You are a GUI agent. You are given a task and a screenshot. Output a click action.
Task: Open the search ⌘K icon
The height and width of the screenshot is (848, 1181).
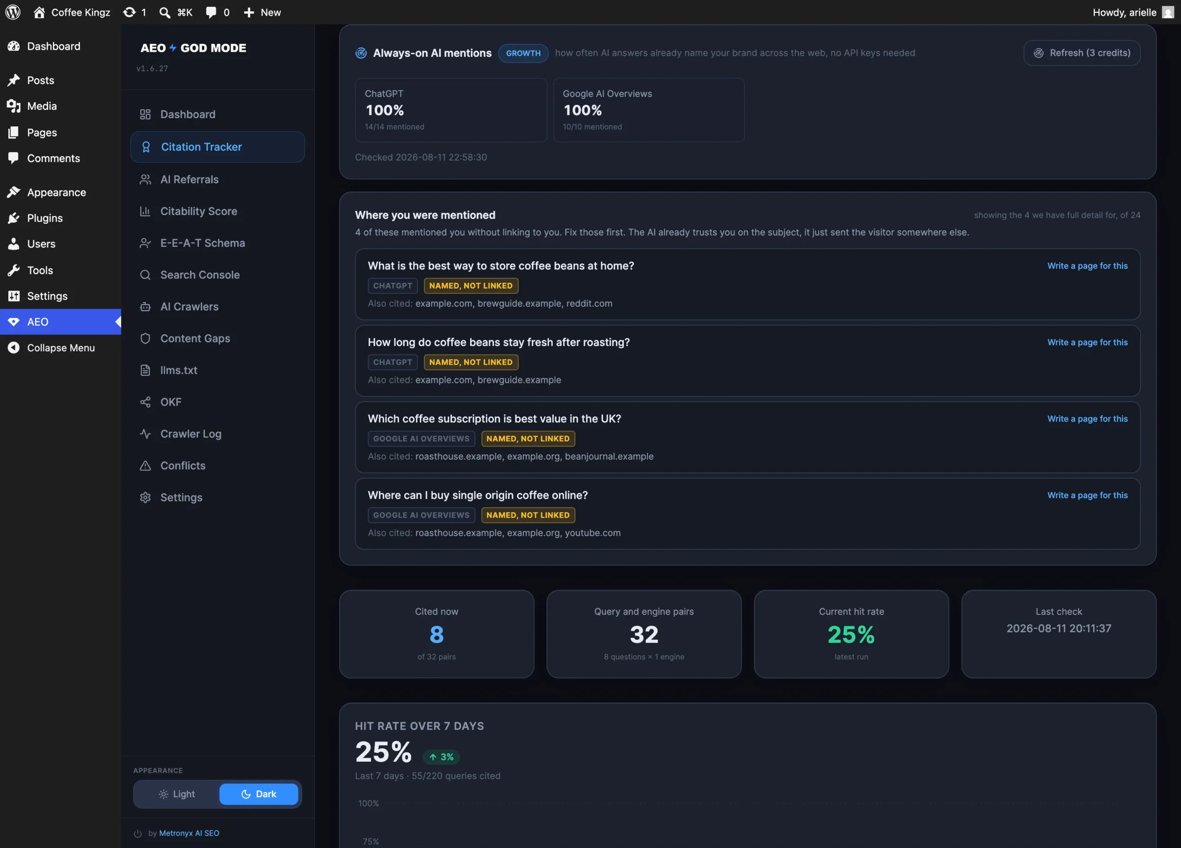(x=165, y=12)
